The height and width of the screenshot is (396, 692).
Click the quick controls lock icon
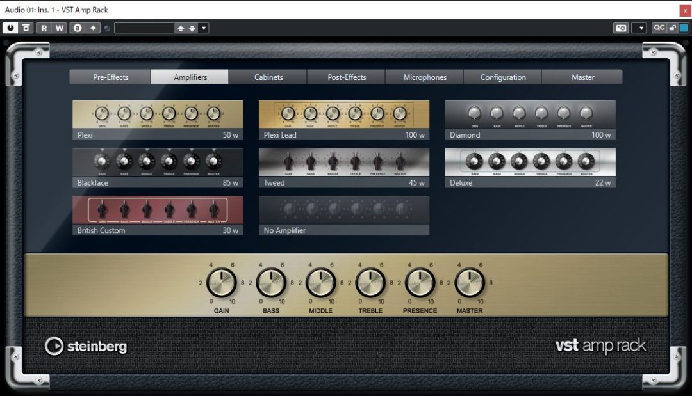coord(673,28)
